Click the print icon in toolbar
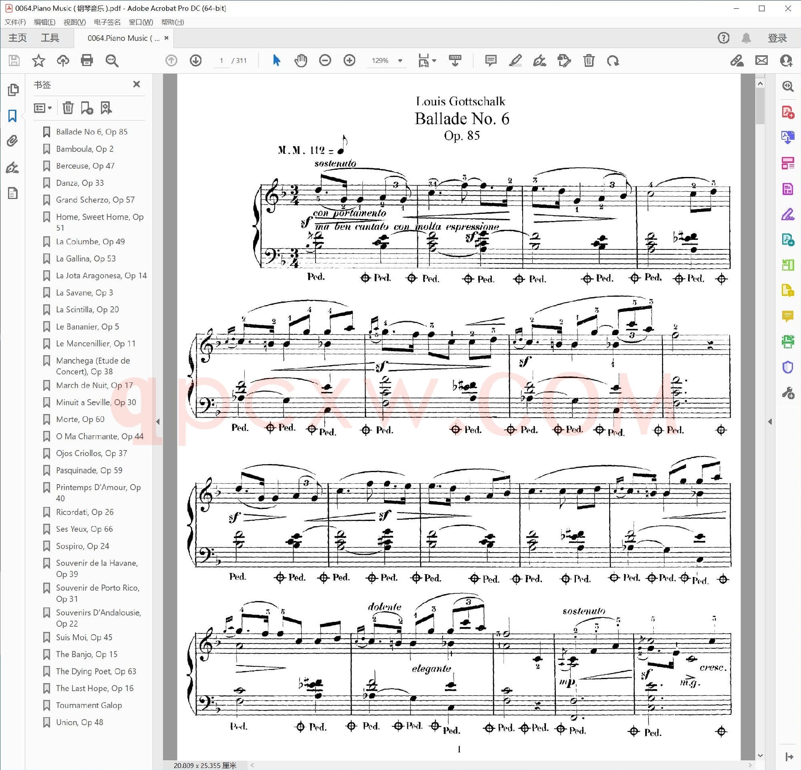Image resolution: width=801 pixels, height=770 pixels. pyautogui.click(x=87, y=60)
